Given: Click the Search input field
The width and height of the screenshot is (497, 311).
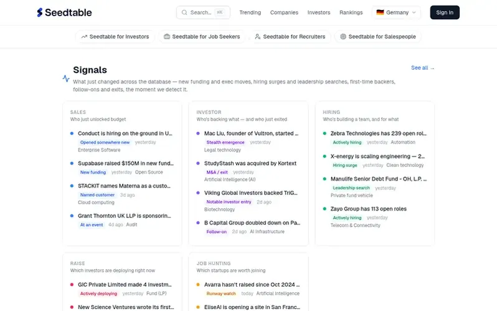Looking at the screenshot, I should coord(203,12).
